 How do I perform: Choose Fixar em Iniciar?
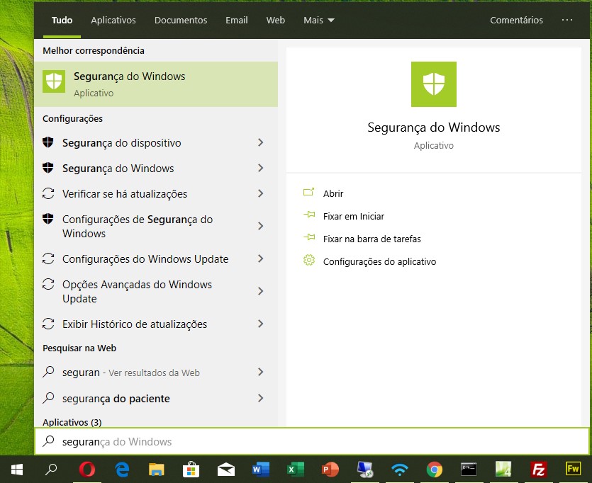[x=353, y=216]
